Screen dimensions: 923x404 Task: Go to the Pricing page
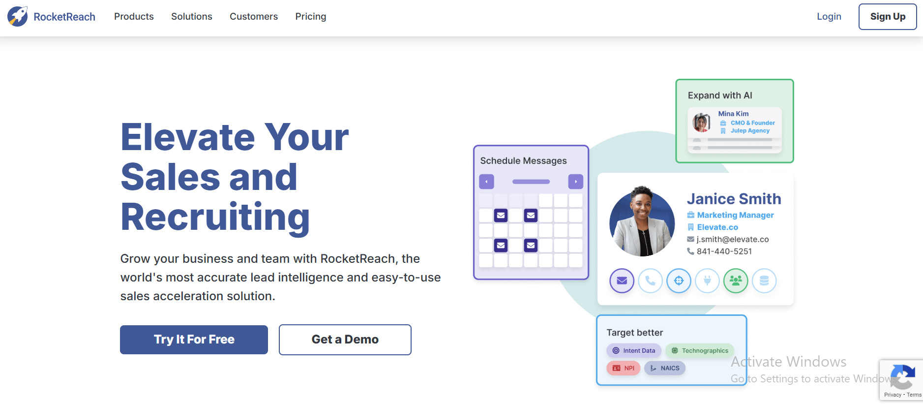tap(311, 17)
